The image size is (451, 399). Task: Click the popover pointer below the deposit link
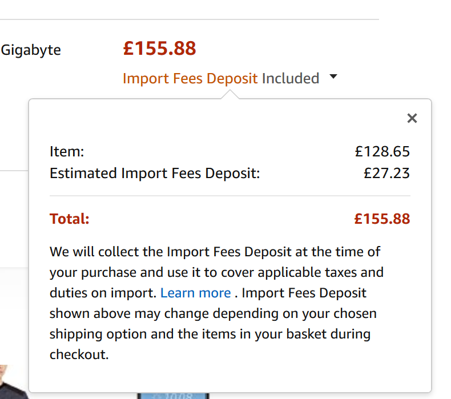[x=229, y=94]
